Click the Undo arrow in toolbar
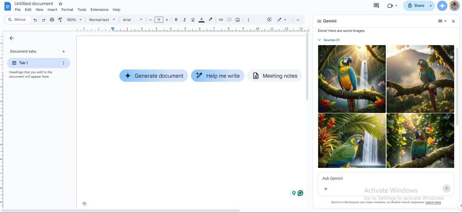 point(35,20)
